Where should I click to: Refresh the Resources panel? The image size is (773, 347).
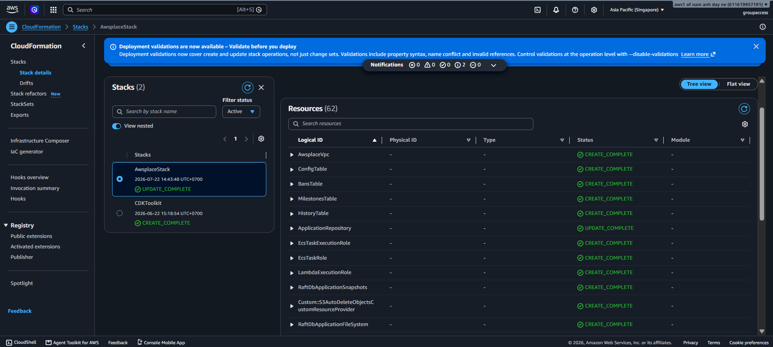tap(744, 109)
